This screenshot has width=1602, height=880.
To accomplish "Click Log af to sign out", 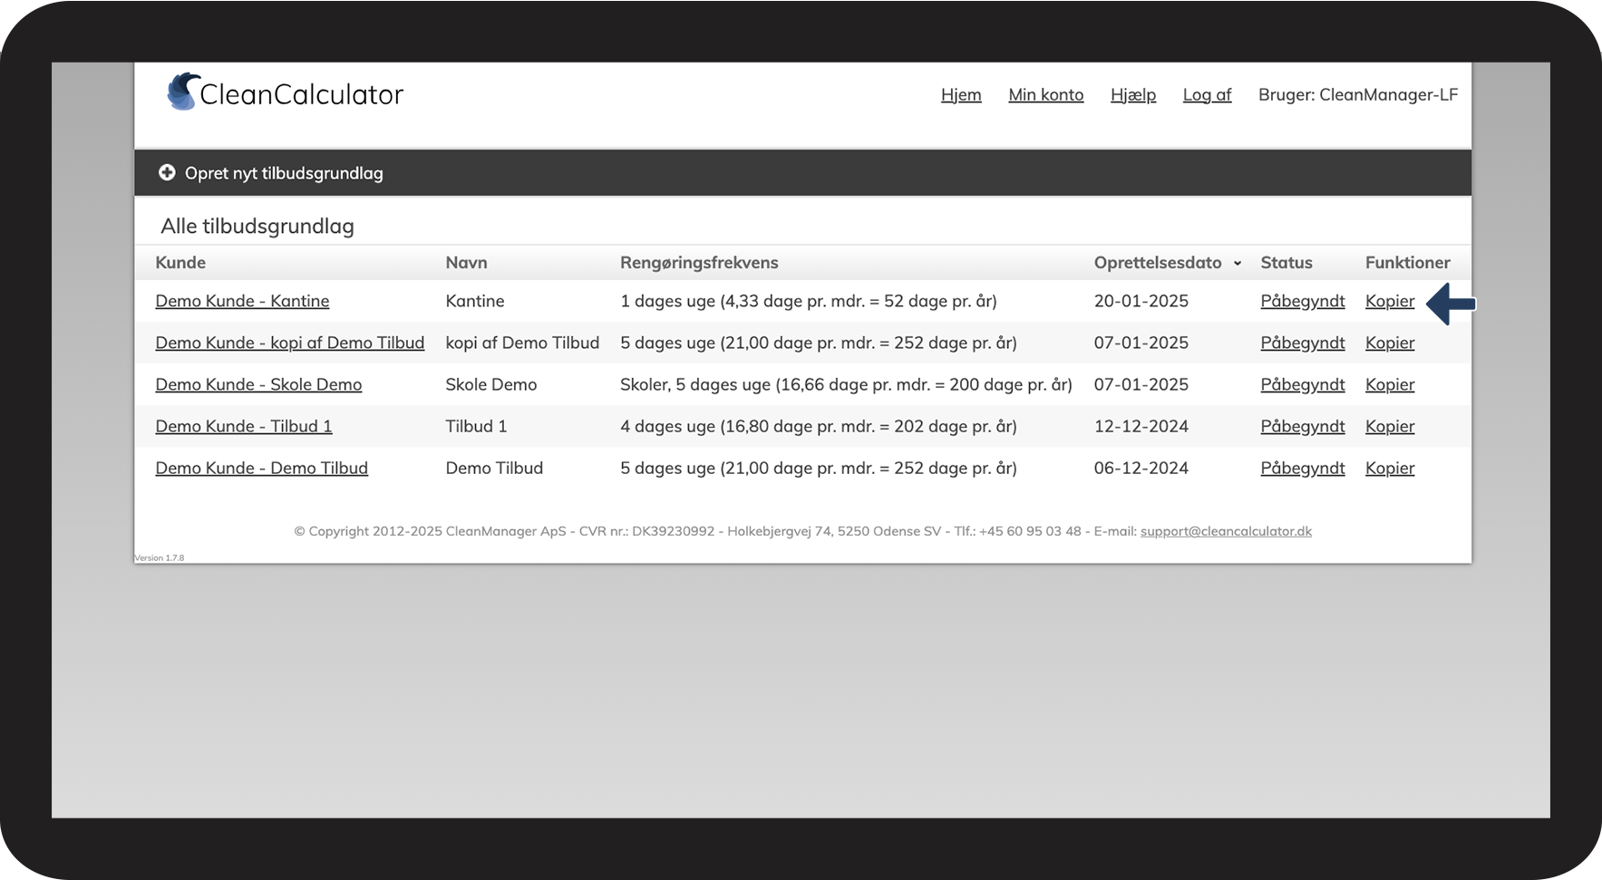I will [1207, 94].
